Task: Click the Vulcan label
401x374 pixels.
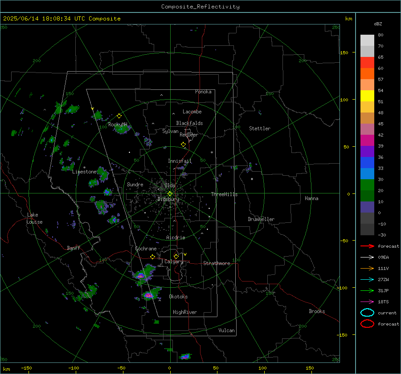Action: (x=227, y=330)
